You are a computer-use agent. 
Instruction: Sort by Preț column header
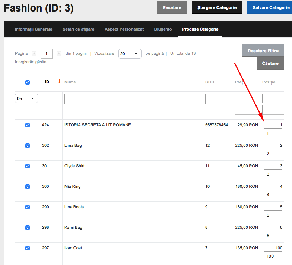tap(239, 82)
